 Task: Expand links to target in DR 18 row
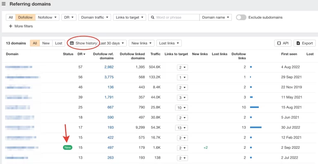[182, 118]
